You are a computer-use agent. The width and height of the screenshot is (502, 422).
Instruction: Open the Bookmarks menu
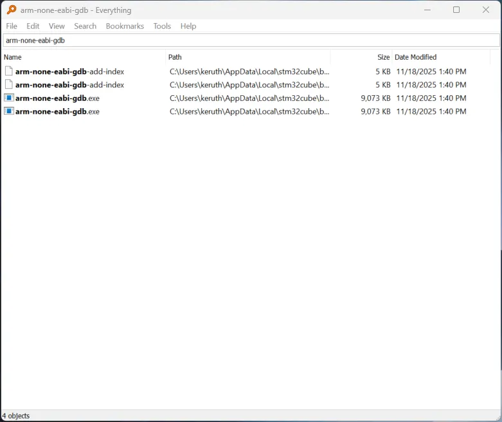pos(125,26)
